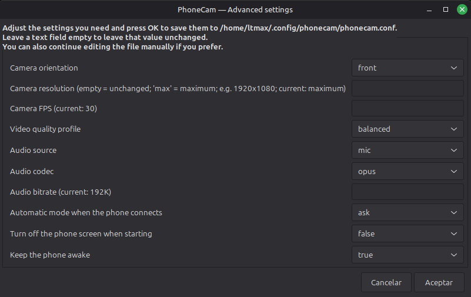The width and height of the screenshot is (471, 297).
Task: Open the Camera orientation dropdown showing front
Action: click(407, 68)
